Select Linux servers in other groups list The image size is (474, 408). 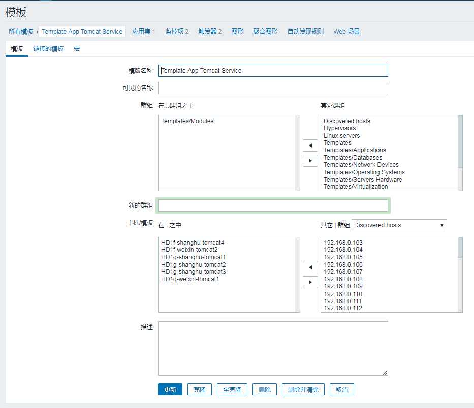pos(341,136)
